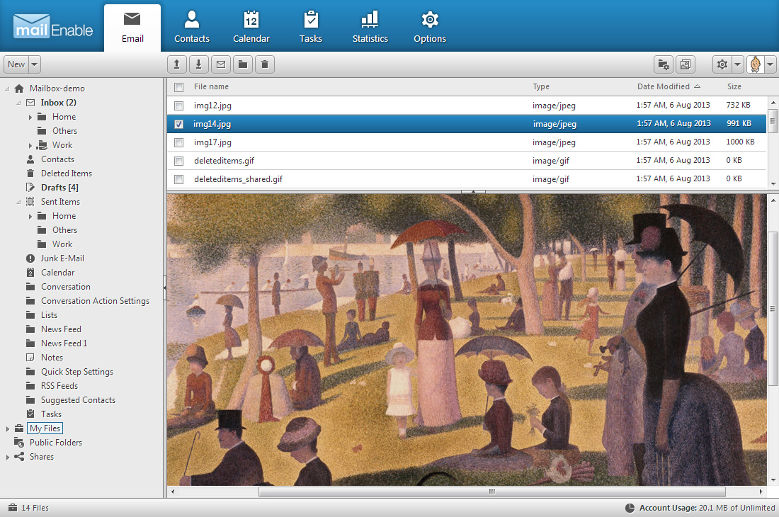Open the Email tab
779x517 pixels.
tap(132, 28)
